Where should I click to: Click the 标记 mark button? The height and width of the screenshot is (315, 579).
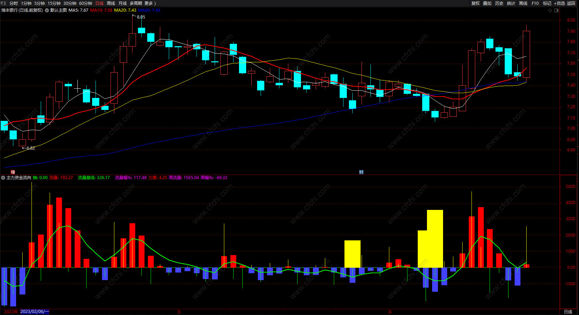tap(547, 3)
